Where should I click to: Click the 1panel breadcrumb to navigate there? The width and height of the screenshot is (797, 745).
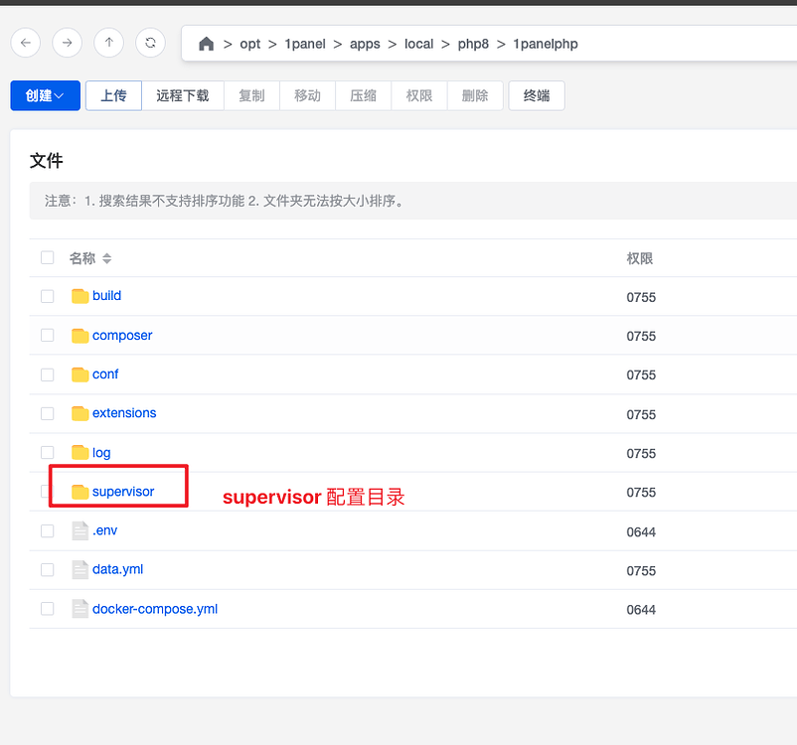305,44
